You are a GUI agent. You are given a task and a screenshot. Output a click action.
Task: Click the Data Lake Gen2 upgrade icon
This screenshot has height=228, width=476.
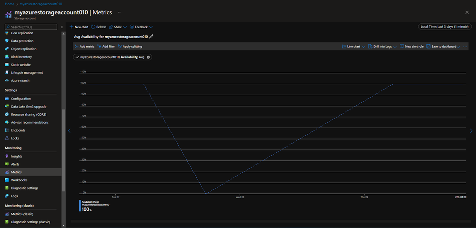tap(7, 107)
